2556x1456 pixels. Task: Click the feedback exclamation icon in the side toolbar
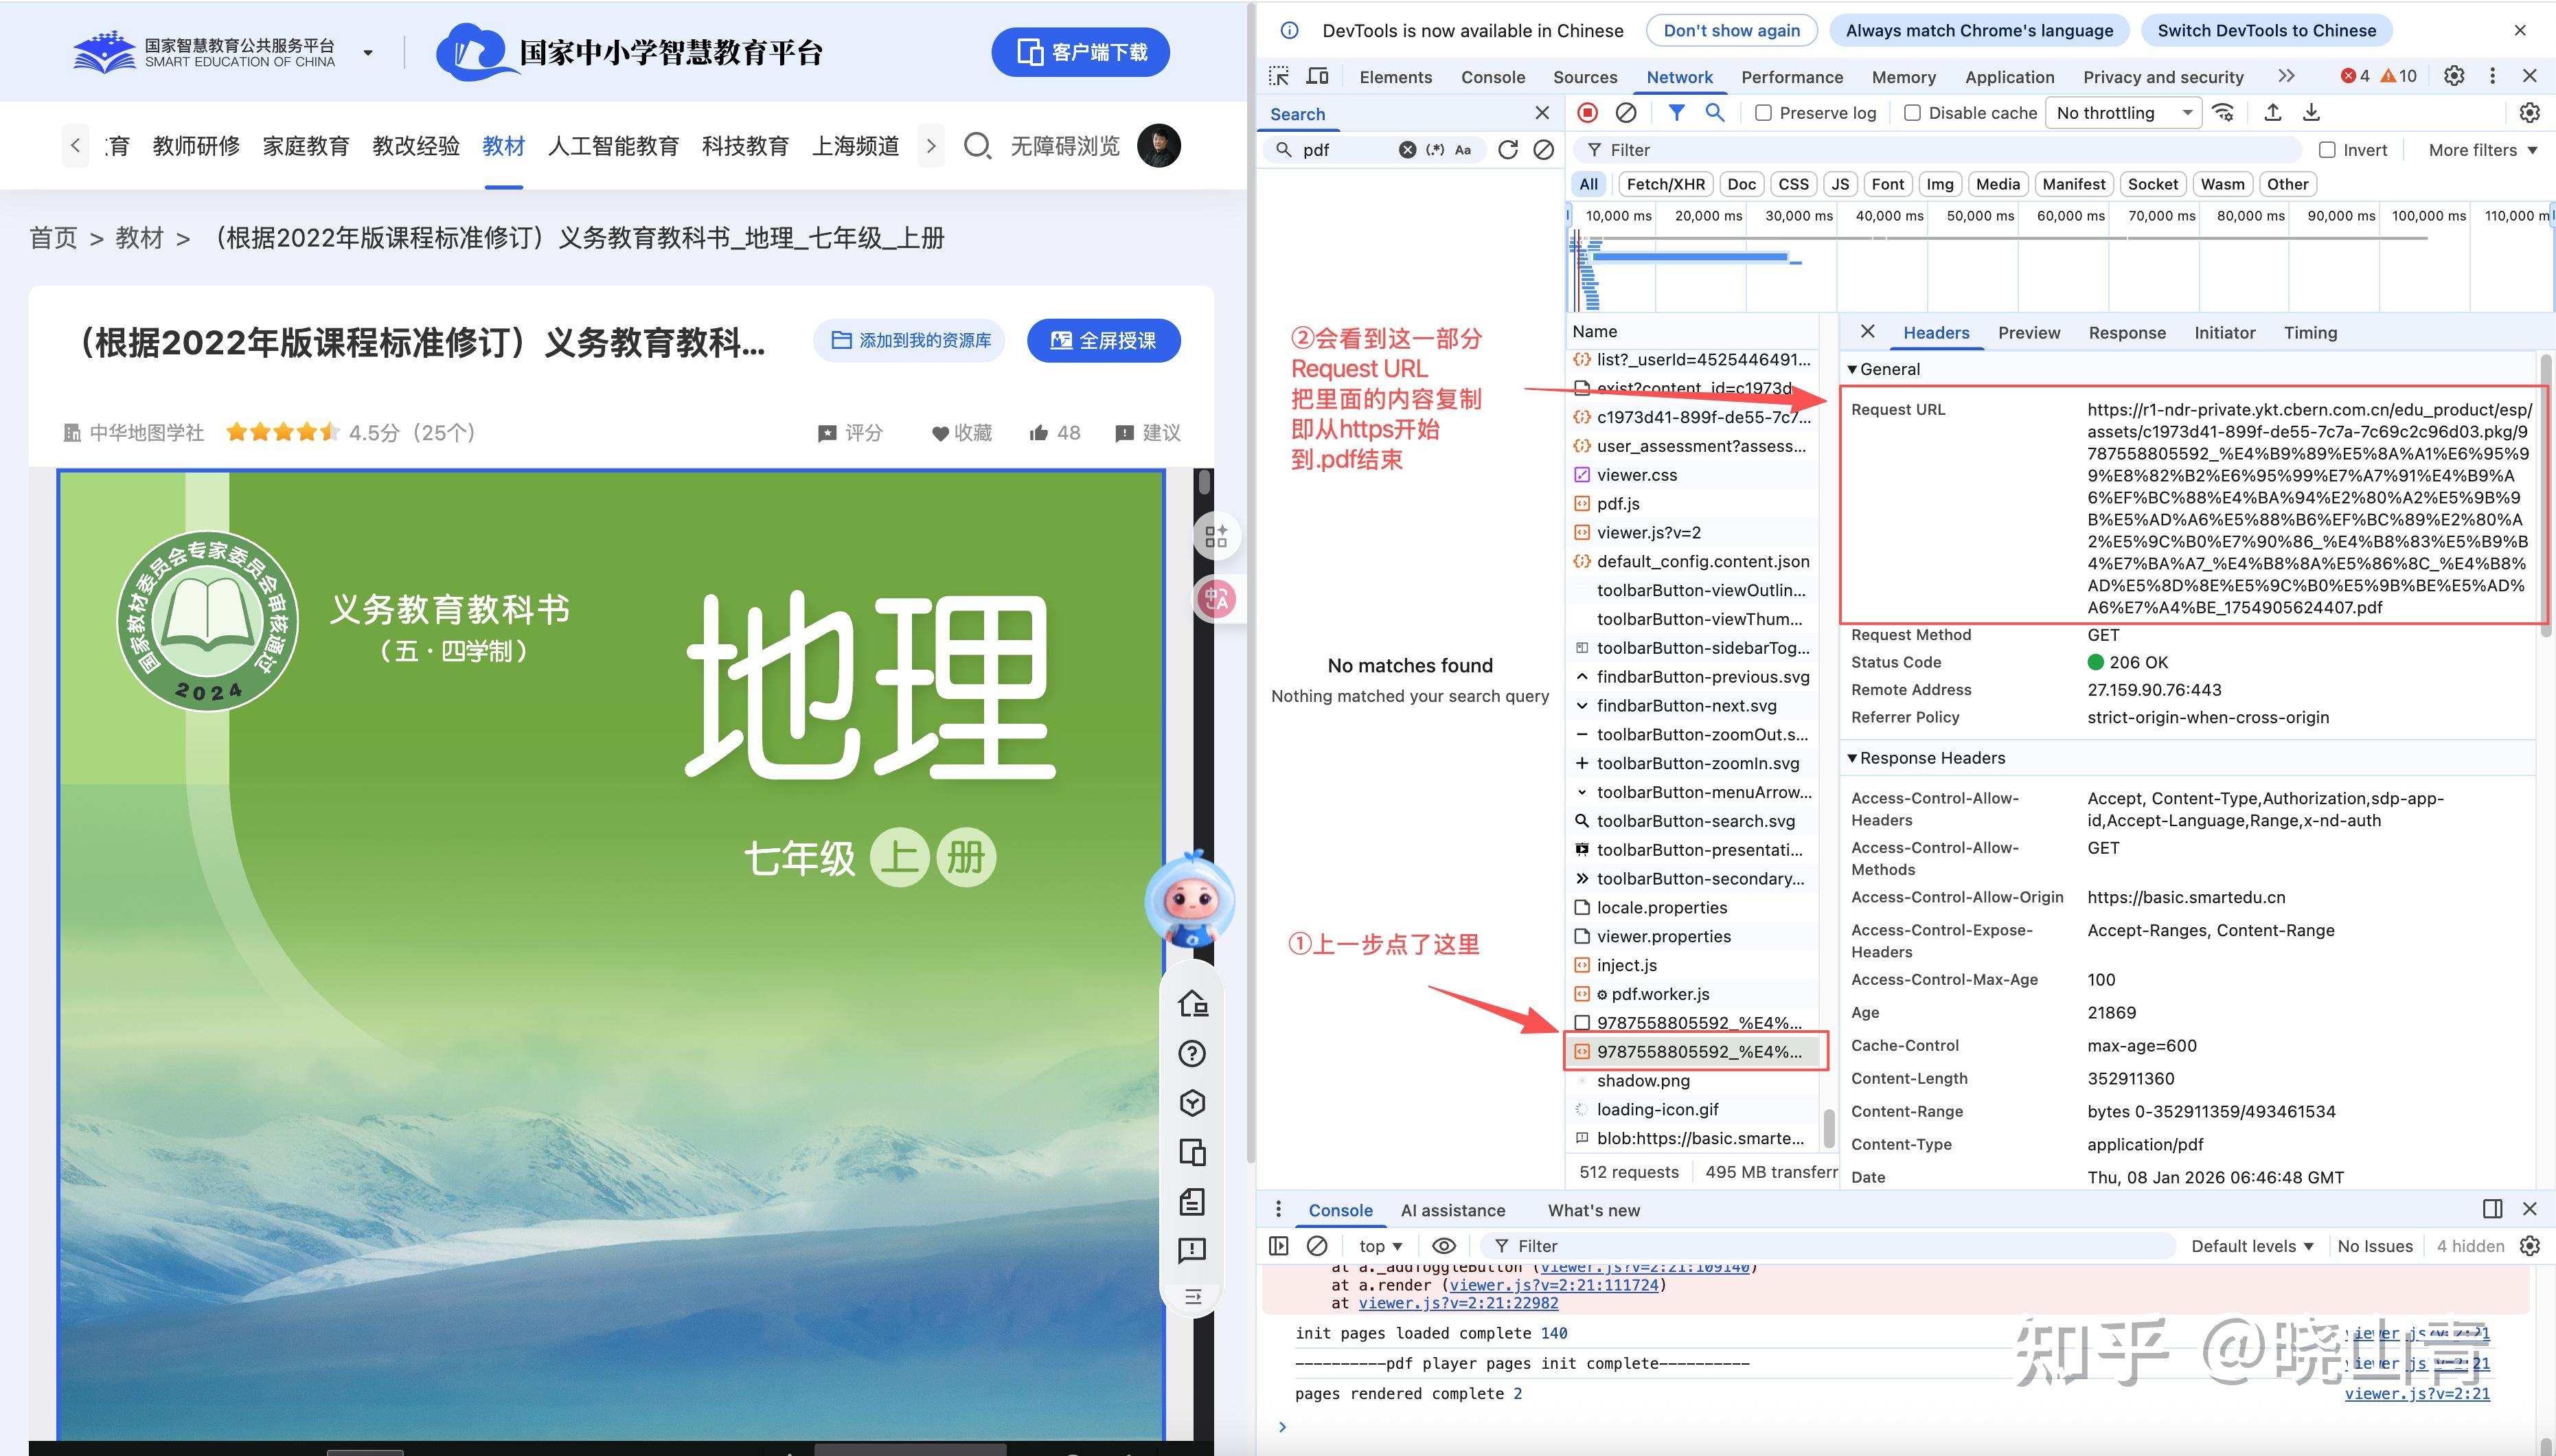1191,1250
